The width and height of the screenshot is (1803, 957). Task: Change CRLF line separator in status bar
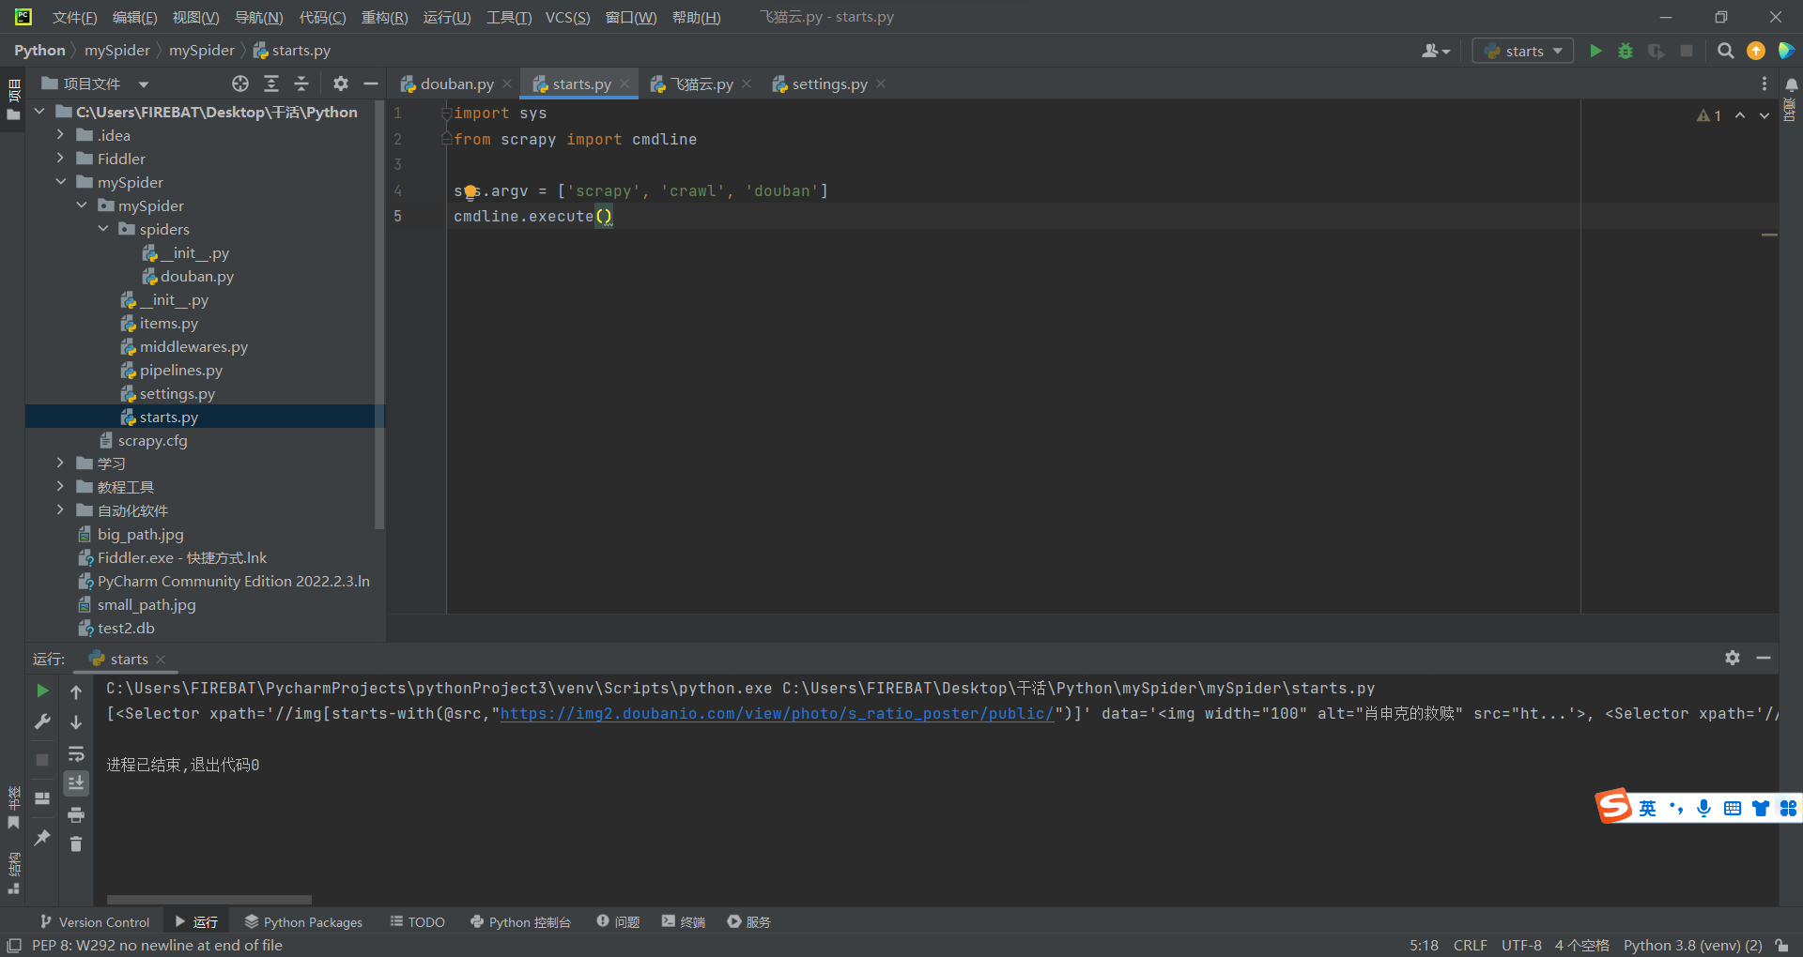(x=1470, y=946)
